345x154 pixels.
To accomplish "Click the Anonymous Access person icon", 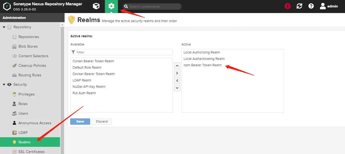I will coord(14,123).
